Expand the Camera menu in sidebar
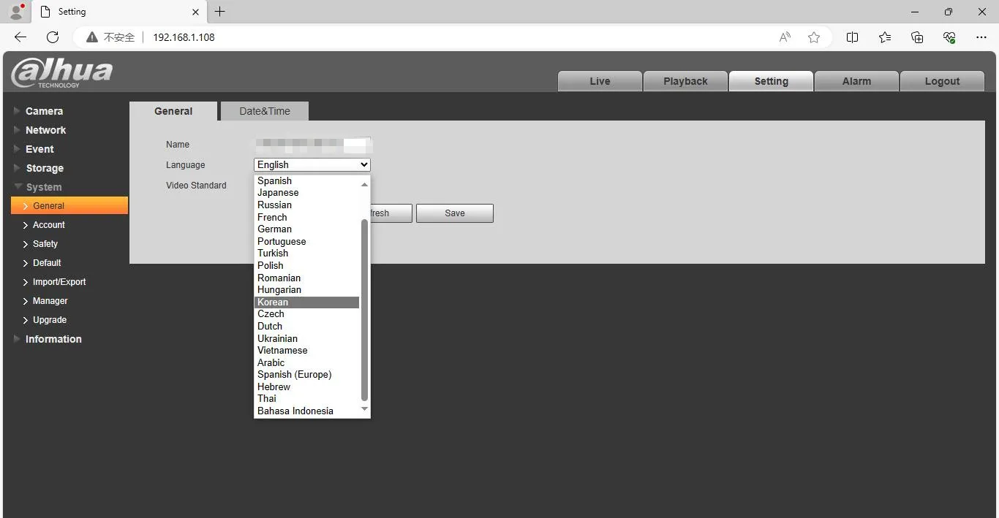The height and width of the screenshot is (518, 999). tap(44, 111)
